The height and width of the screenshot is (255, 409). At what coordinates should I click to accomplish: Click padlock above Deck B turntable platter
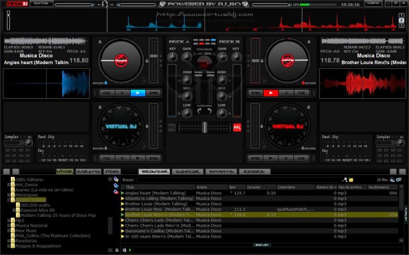point(309,42)
